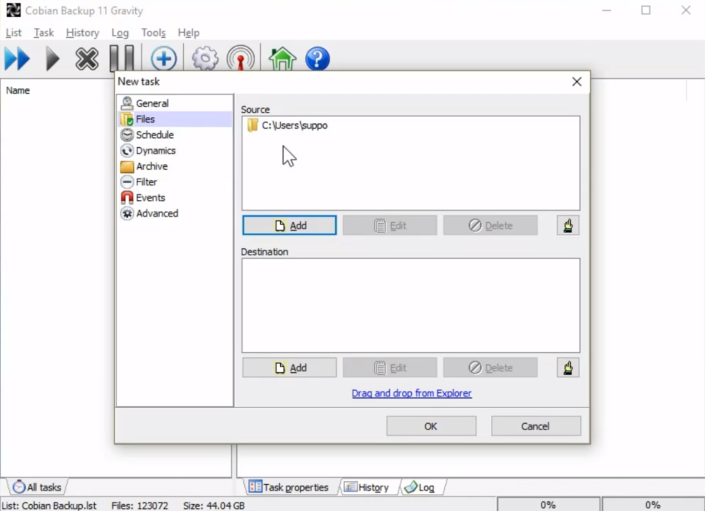
Task: Close the New task dialog
Action: pyautogui.click(x=577, y=82)
